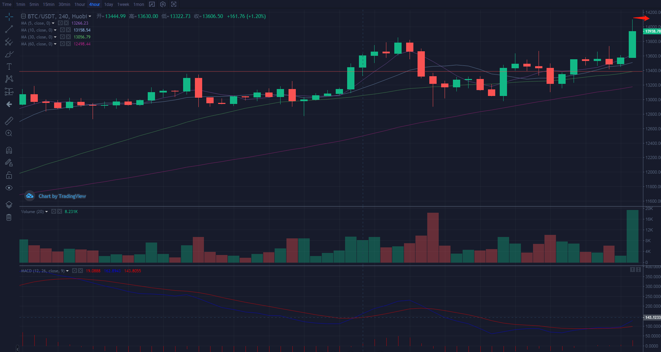This screenshot has height=352, width=661.
Task: Remove the MA 60 indicator with X button
Action: tap(68, 44)
